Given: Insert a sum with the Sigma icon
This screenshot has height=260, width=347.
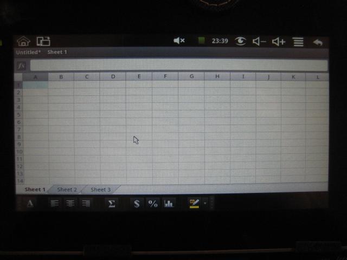Looking at the screenshot, I should coord(112,204).
